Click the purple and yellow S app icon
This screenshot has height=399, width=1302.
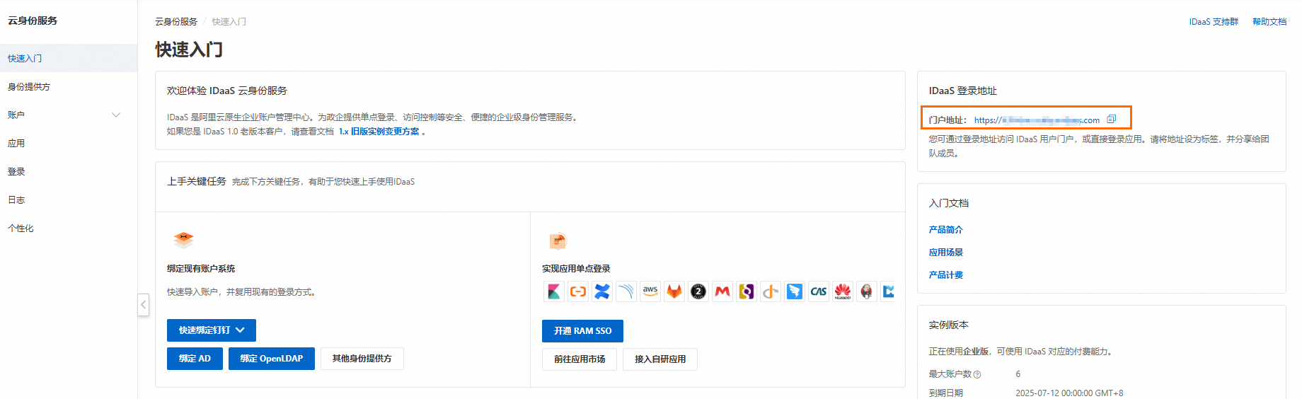(747, 291)
